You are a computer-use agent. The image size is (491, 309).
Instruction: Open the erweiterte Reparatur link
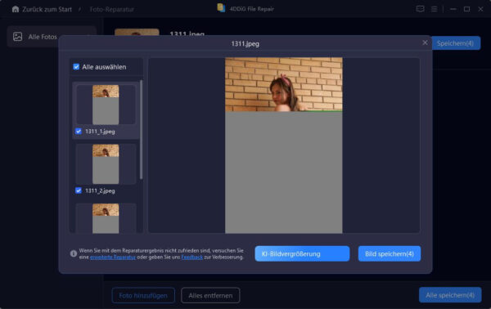[x=113, y=257]
